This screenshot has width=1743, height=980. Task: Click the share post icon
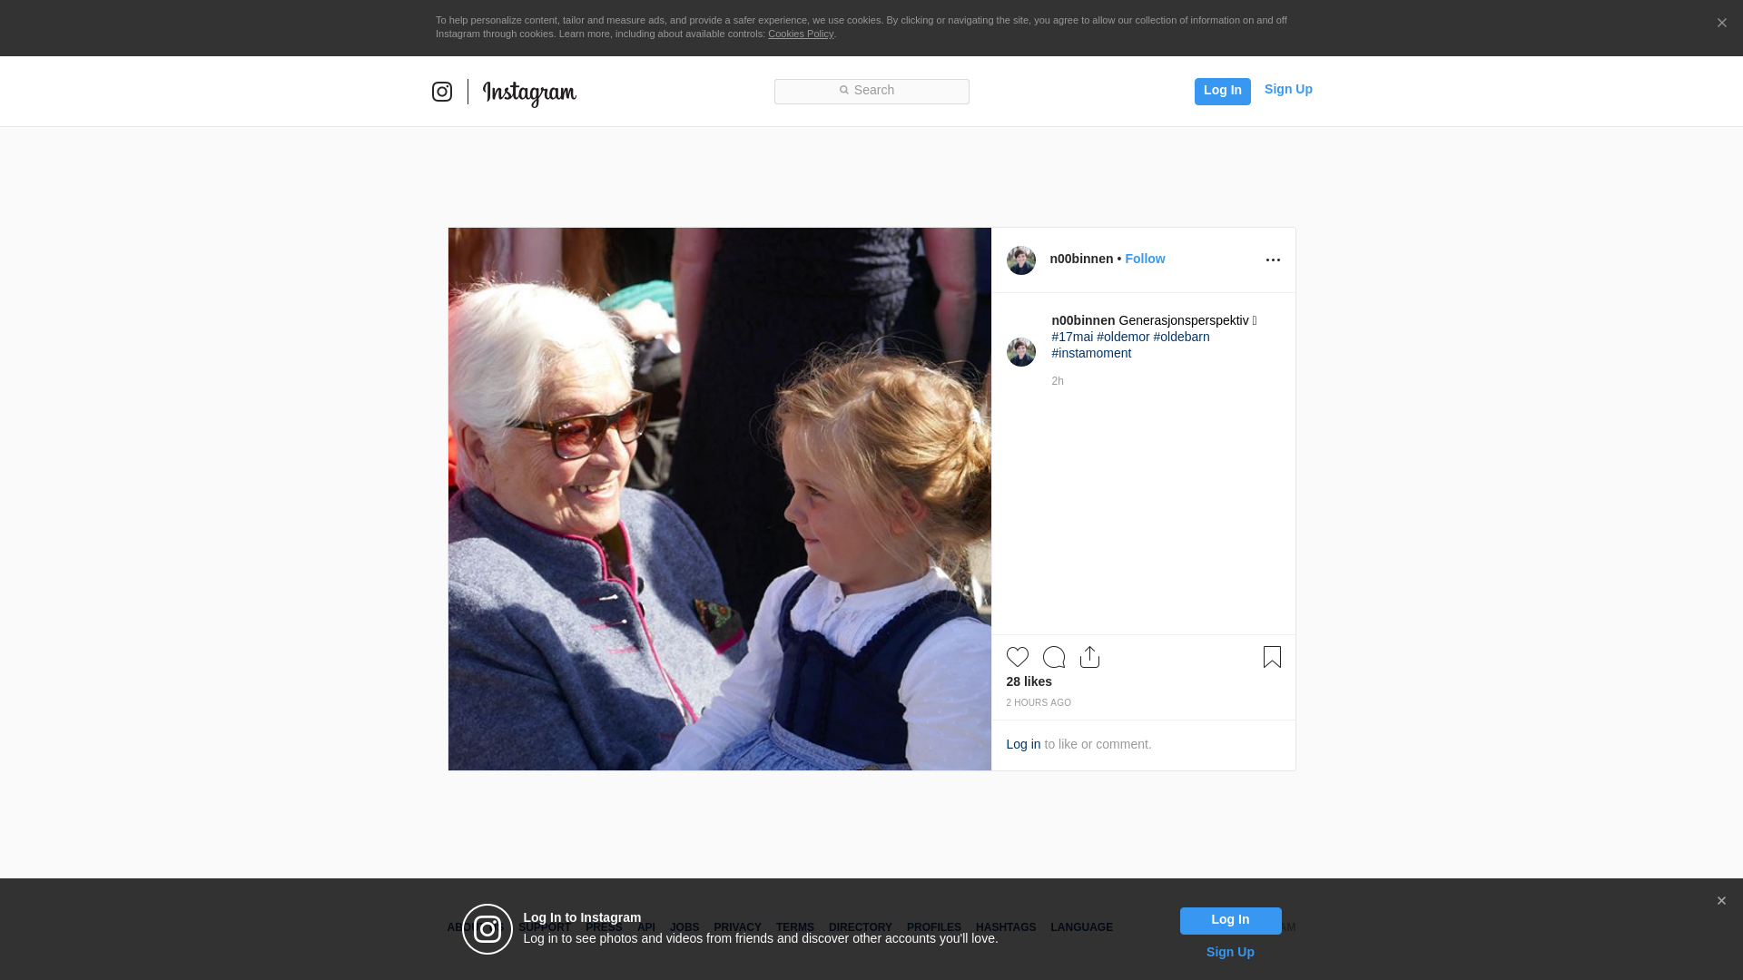click(1089, 657)
